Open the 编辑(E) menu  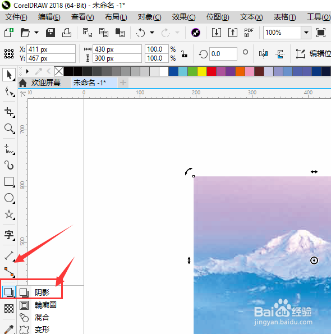tap(49, 17)
